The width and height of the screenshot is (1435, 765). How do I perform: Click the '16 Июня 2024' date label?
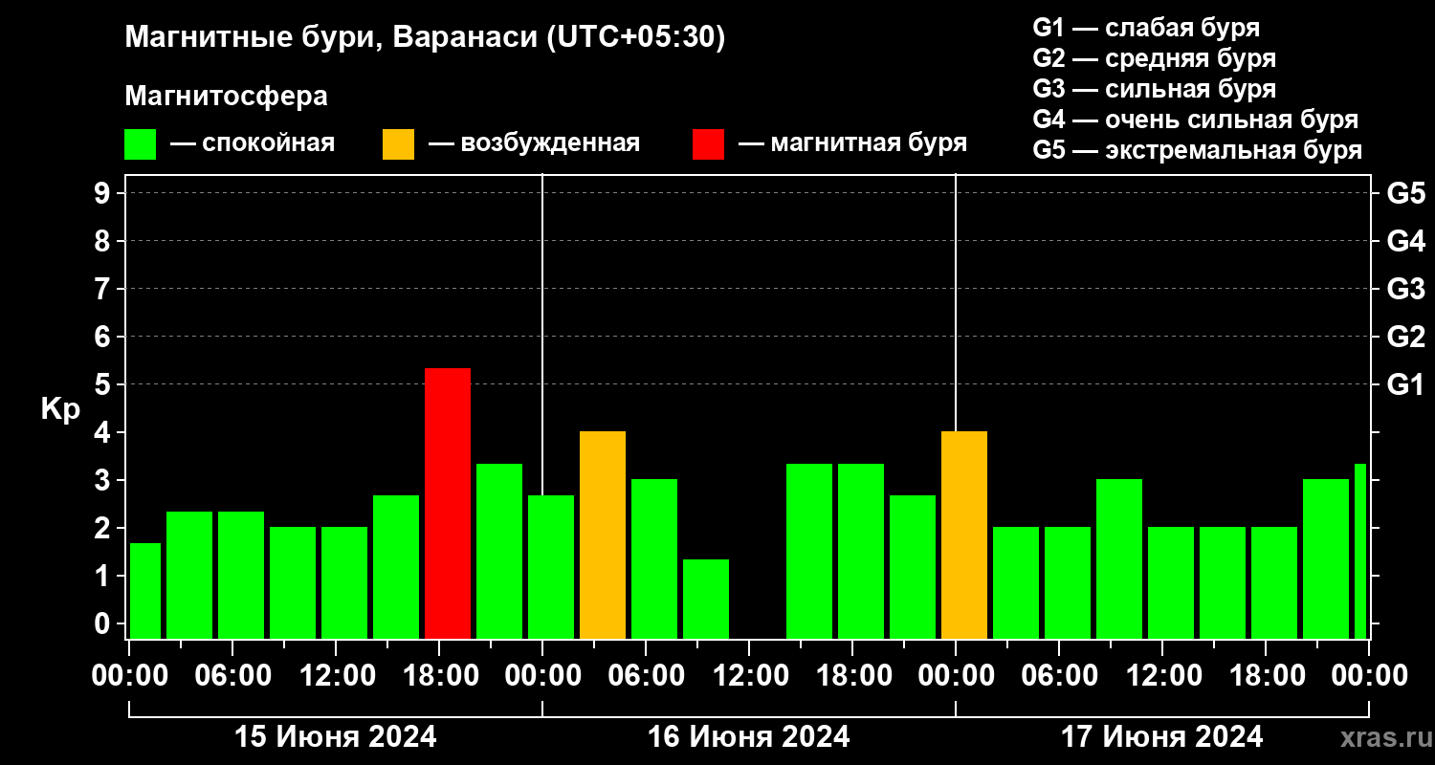[749, 737]
